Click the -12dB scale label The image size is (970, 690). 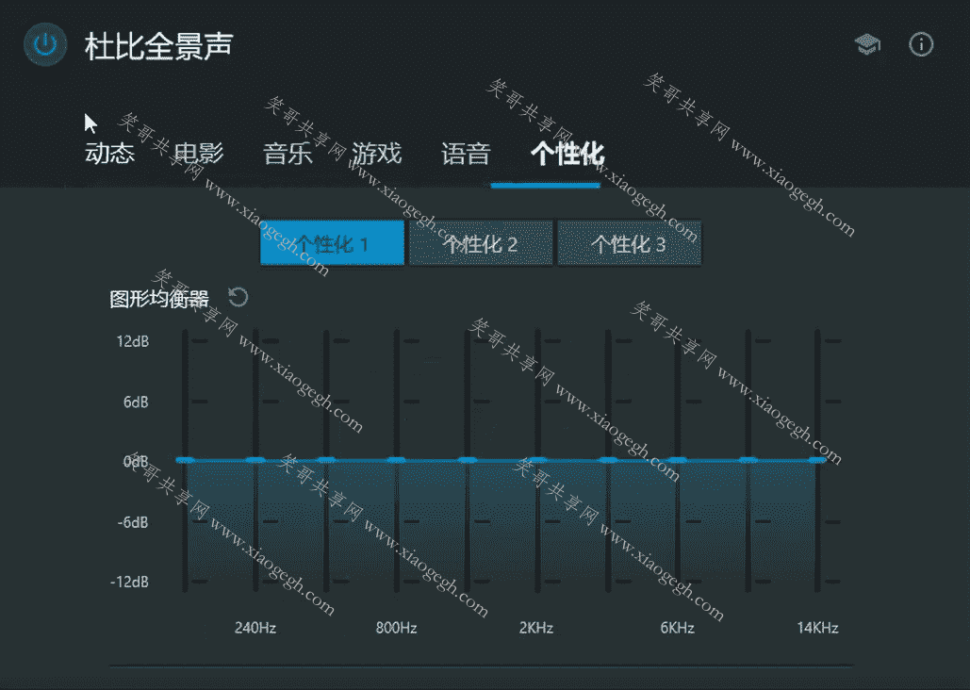coord(128,582)
